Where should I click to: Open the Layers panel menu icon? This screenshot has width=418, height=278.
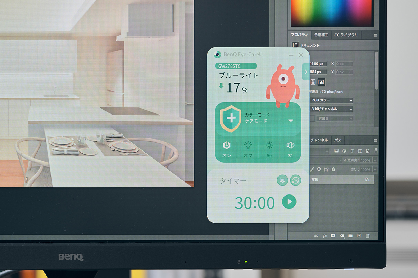(375, 140)
